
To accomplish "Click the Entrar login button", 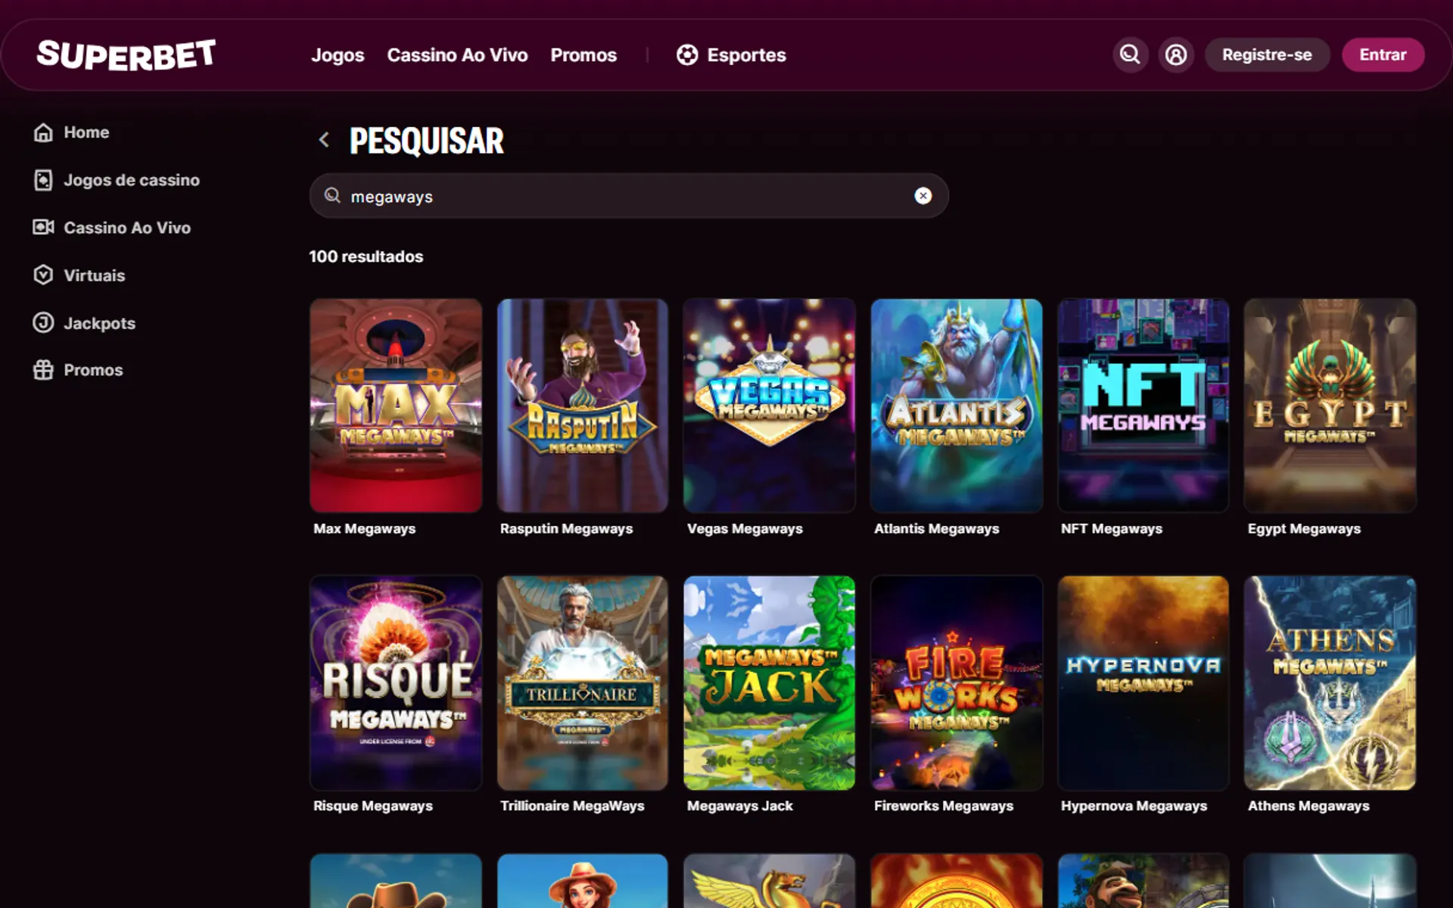I will click(x=1383, y=55).
